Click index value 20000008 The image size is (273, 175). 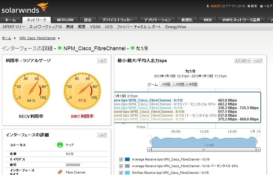(x=73, y=165)
